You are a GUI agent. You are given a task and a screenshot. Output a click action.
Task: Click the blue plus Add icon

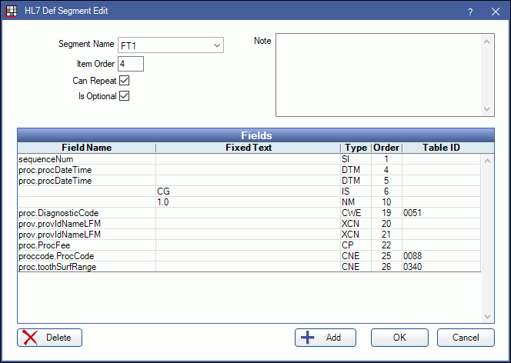(308, 338)
